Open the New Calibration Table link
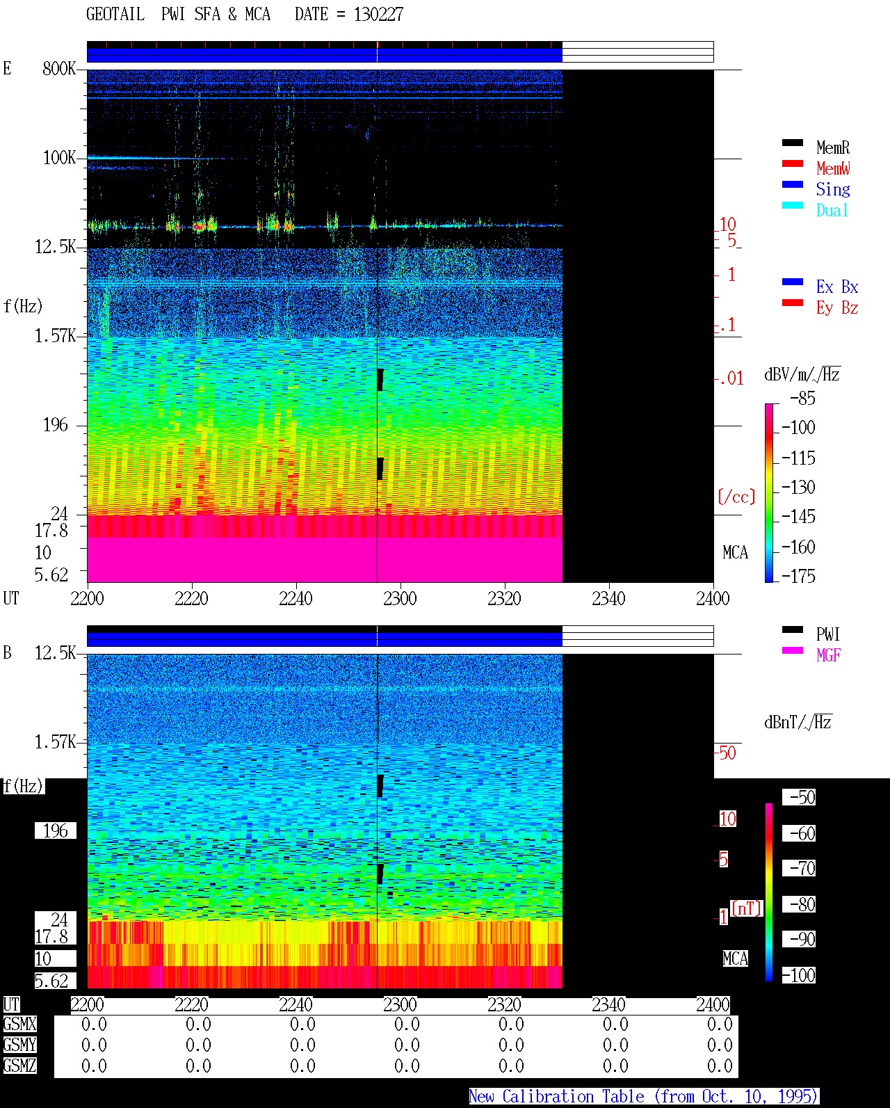This screenshot has height=1108, width=890. pos(644,1097)
